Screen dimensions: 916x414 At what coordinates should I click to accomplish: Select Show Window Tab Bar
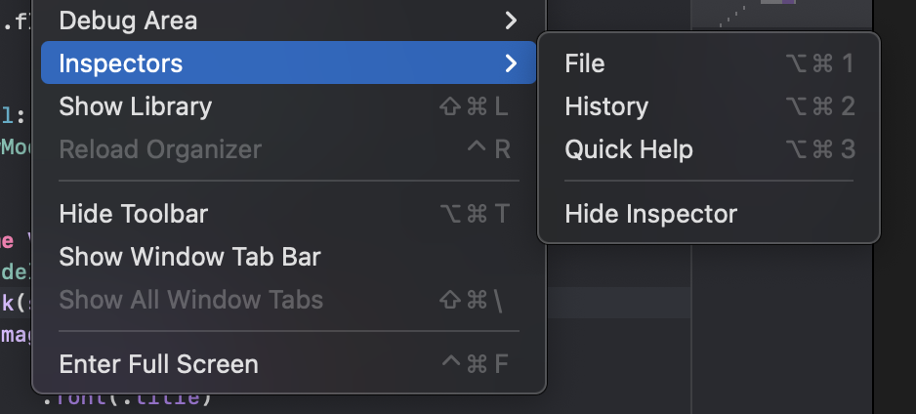[x=189, y=257]
